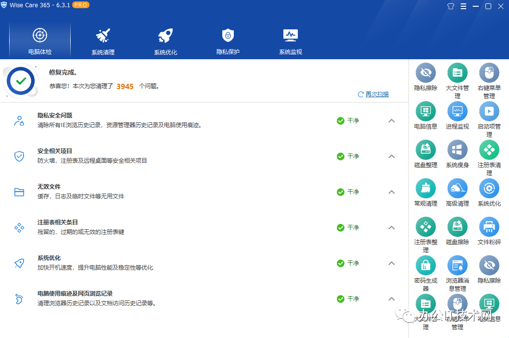The height and width of the screenshot is (338, 509).
Task: Select the 注册表相关条目 heading
Action: pyautogui.click(x=58, y=222)
